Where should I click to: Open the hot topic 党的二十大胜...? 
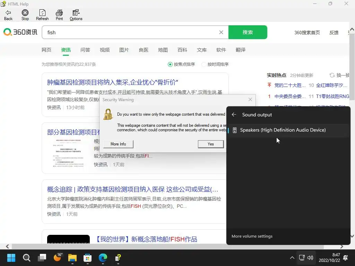pyautogui.click(x=290, y=85)
